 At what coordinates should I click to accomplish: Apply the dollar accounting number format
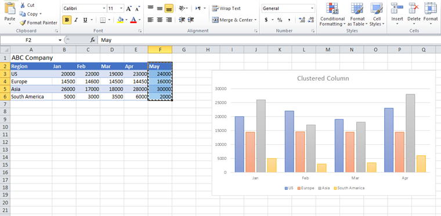click(266, 20)
